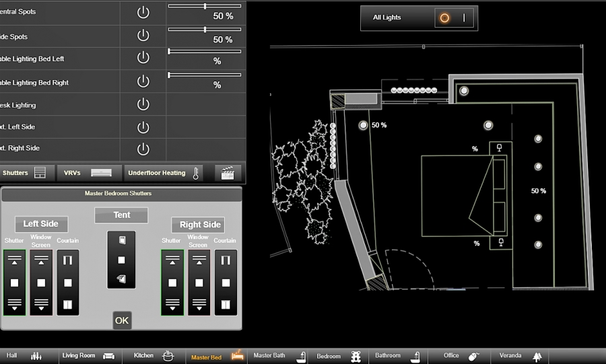Open the right side curtain
Screen dimensions: 606x364
coord(226,260)
